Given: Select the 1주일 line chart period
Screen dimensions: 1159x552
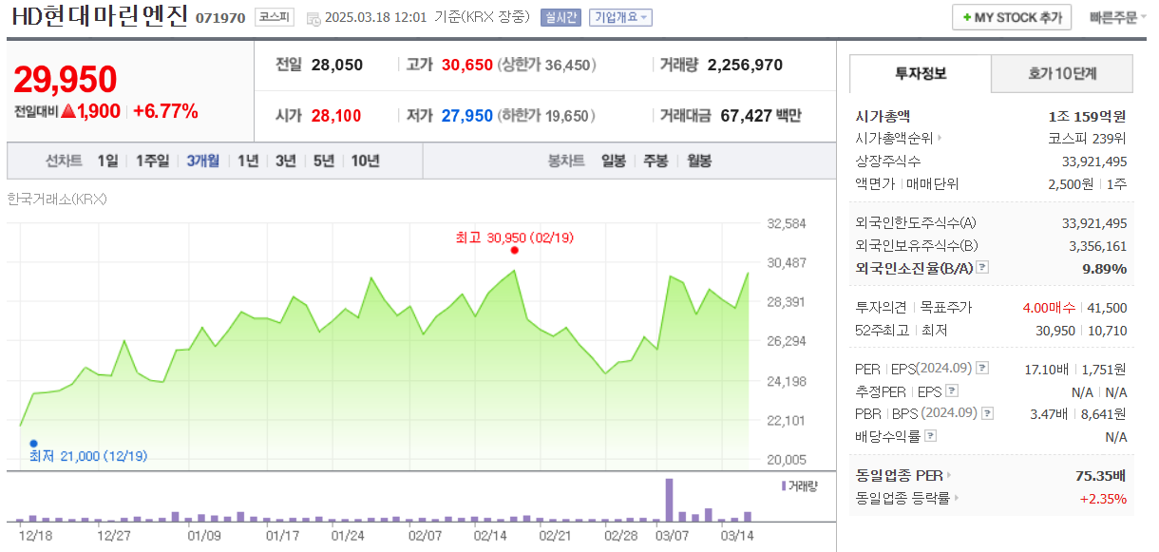Looking at the screenshot, I should pos(152,161).
